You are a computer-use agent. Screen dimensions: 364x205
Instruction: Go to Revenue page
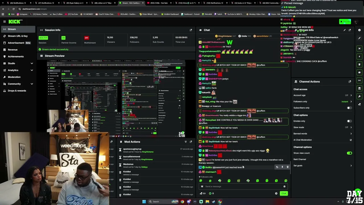tap(18, 50)
